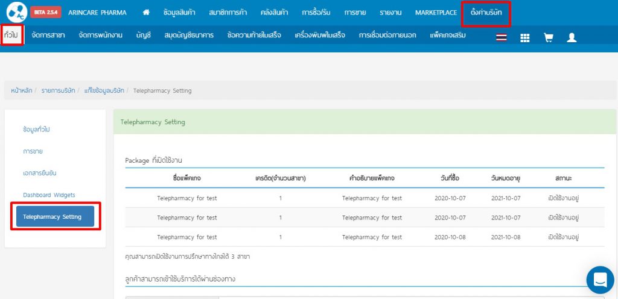
Task: Click วันที่ซื้อ column header
Action: pyautogui.click(x=450, y=178)
